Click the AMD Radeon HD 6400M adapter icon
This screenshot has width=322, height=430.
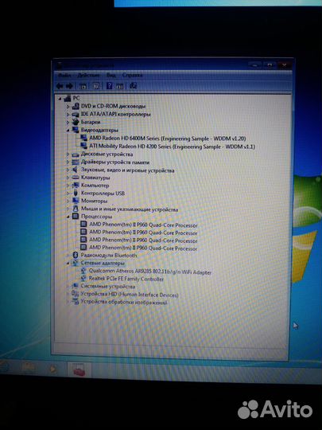[x=84, y=138]
